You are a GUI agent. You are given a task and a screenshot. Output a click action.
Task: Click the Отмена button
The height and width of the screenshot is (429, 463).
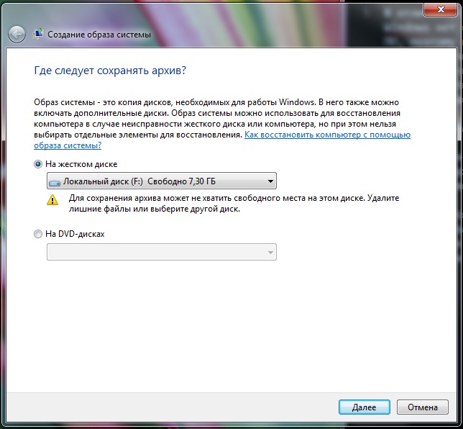[423, 407]
